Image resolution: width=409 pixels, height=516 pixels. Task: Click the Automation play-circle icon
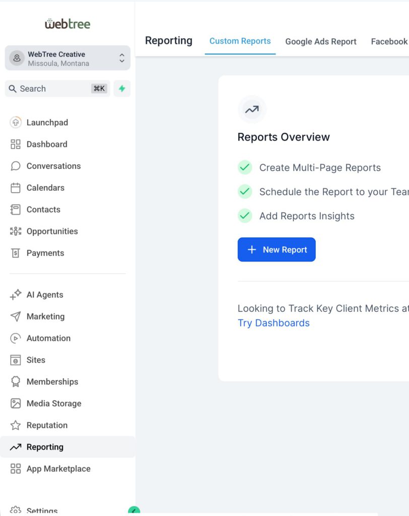coord(16,338)
